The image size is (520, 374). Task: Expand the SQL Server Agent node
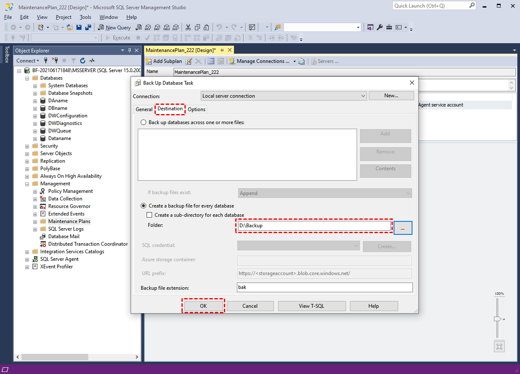pyautogui.click(x=27, y=259)
